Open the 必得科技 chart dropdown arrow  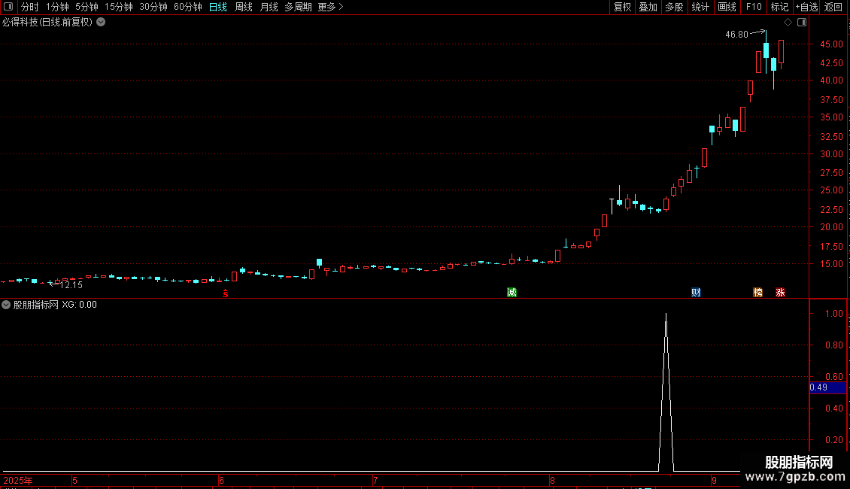coord(101,23)
